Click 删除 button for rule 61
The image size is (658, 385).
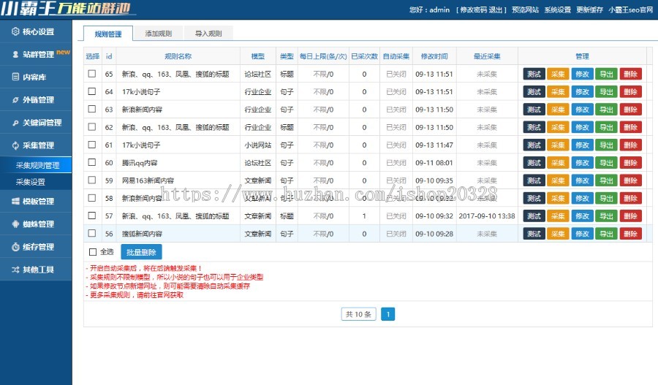[x=631, y=145]
